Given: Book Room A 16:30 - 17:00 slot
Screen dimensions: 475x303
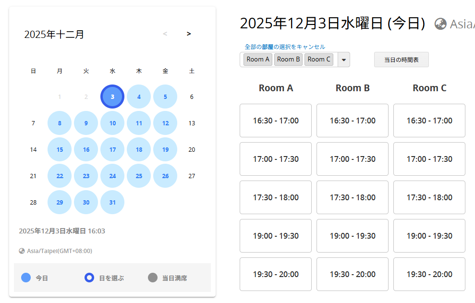Looking at the screenshot, I should click(x=276, y=121).
